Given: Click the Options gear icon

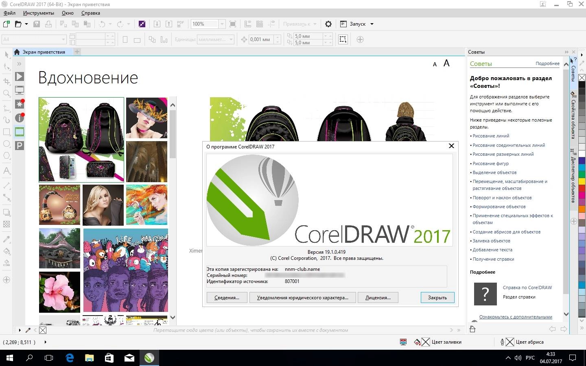Looking at the screenshot, I should point(328,24).
